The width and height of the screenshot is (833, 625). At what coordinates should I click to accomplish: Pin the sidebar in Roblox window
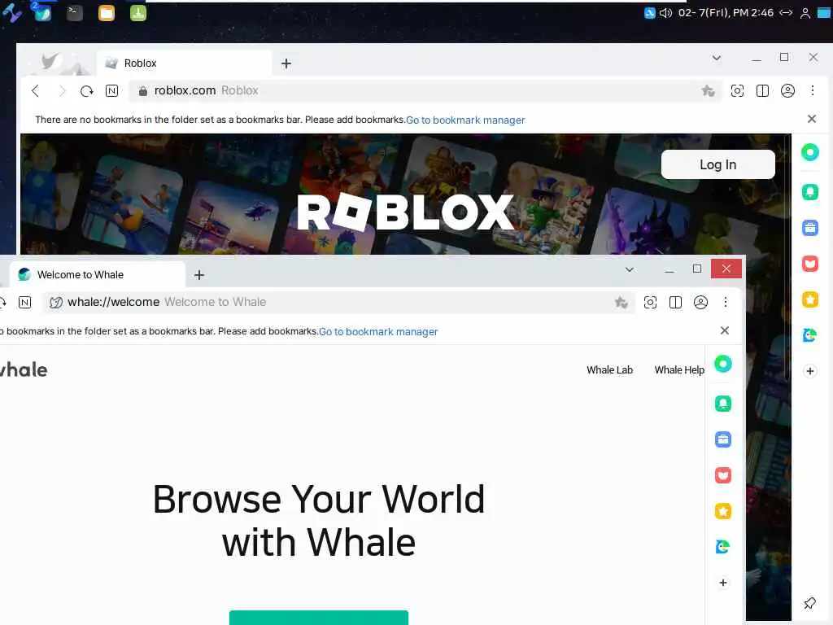pyautogui.click(x=810, y=603)
